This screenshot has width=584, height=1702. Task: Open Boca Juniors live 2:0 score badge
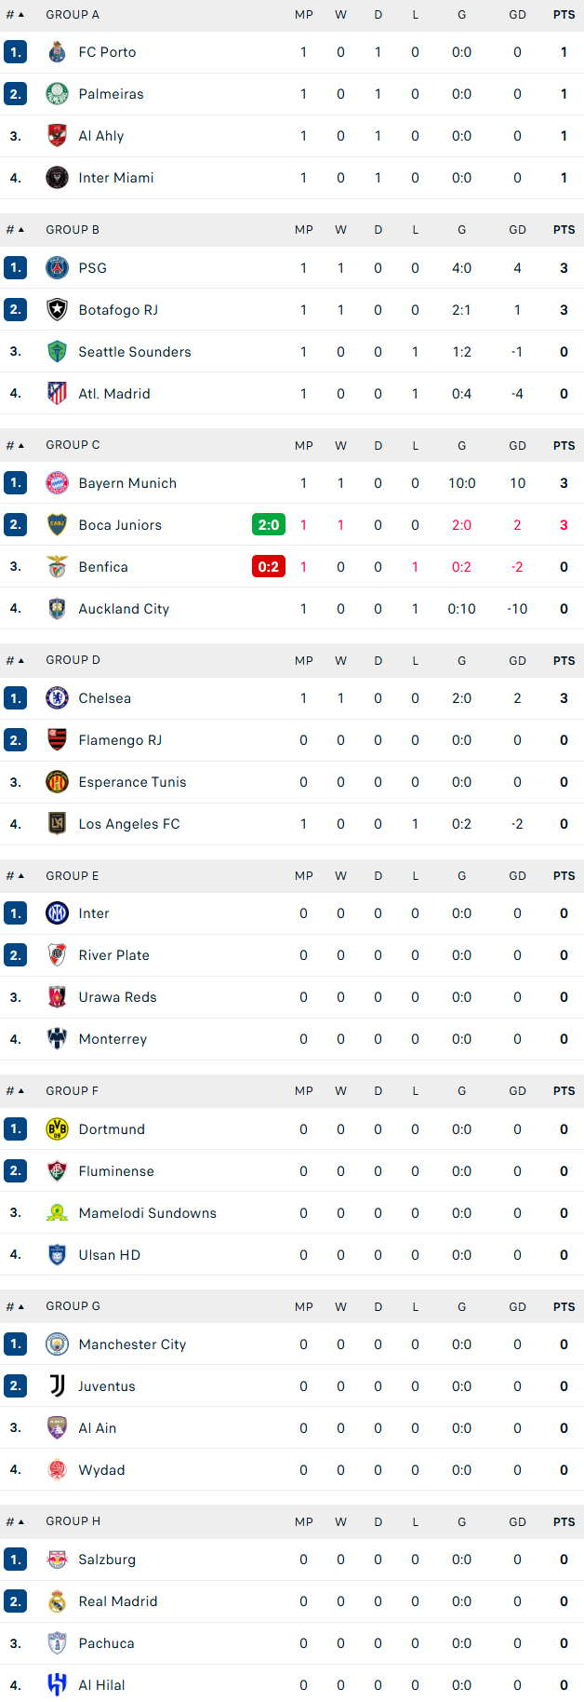click(269, 525)
